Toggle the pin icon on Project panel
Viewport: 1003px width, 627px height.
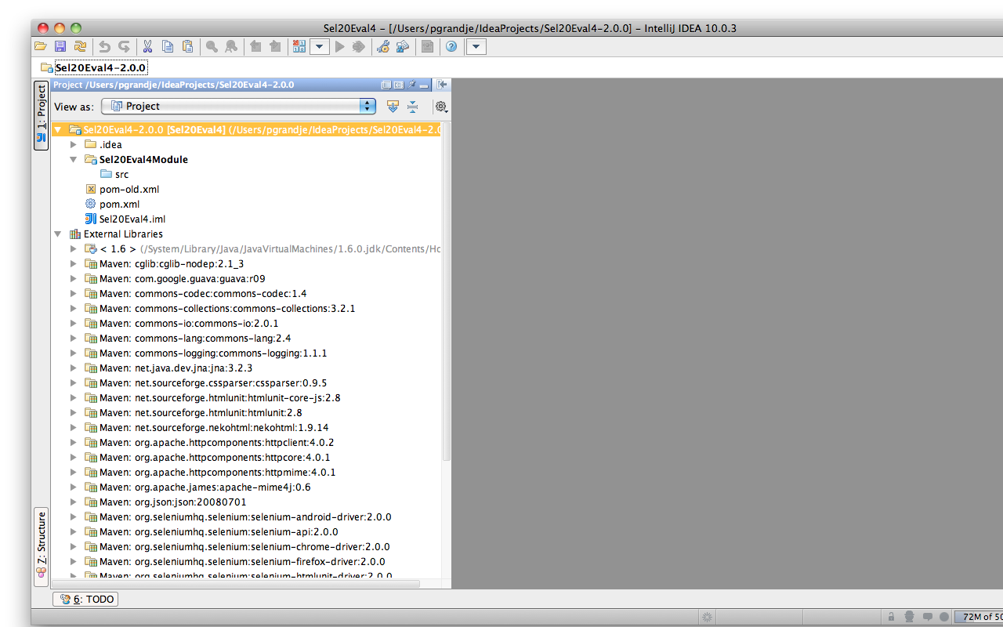pyautogui.click(x=411, y=85)
